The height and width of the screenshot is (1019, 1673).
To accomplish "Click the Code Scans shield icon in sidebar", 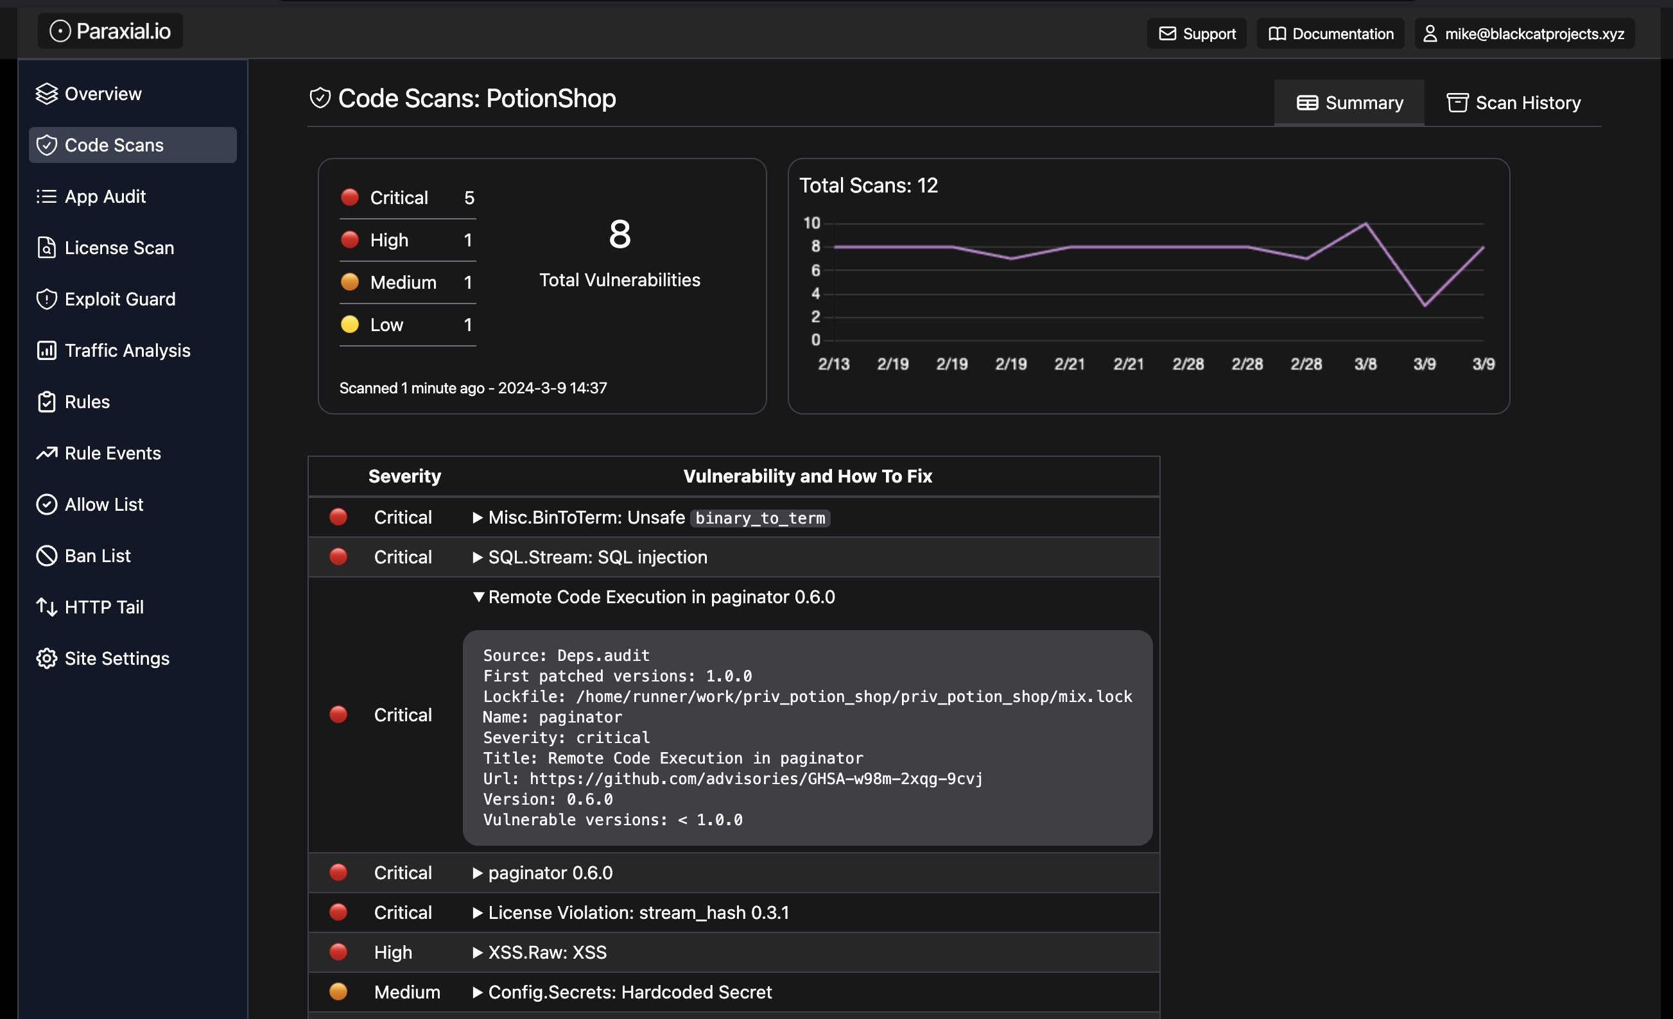I will [46, 145].
